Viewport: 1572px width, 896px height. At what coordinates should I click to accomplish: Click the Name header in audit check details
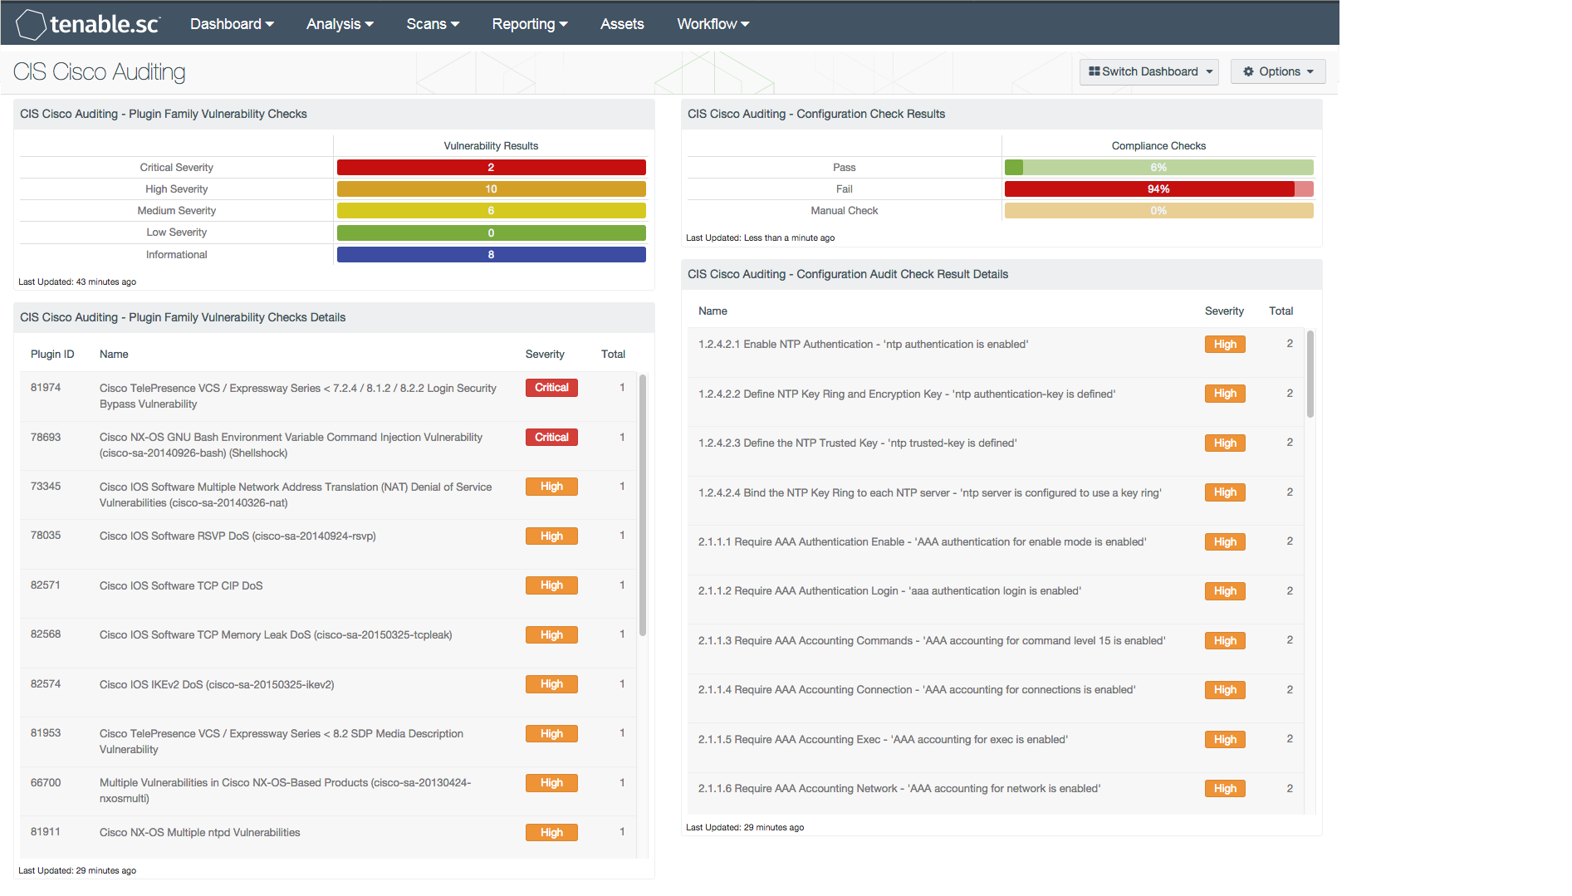713,311
